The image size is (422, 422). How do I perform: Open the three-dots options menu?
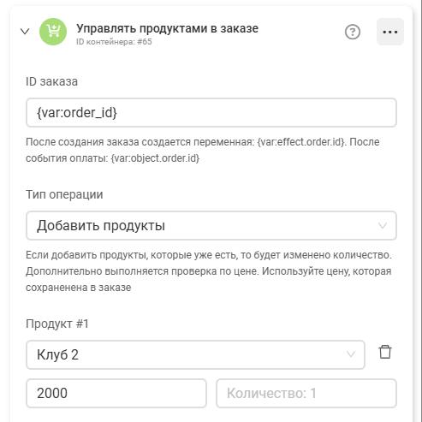pos(390,32)
